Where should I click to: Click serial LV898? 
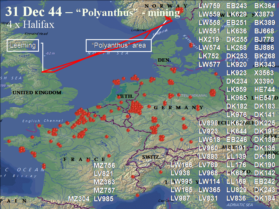click(208, 123)
